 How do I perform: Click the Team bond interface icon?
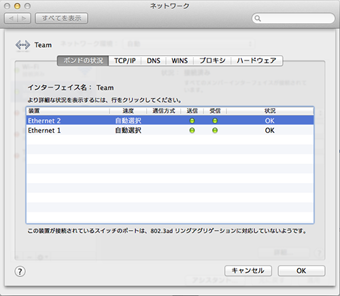click(x=22, y=45)
